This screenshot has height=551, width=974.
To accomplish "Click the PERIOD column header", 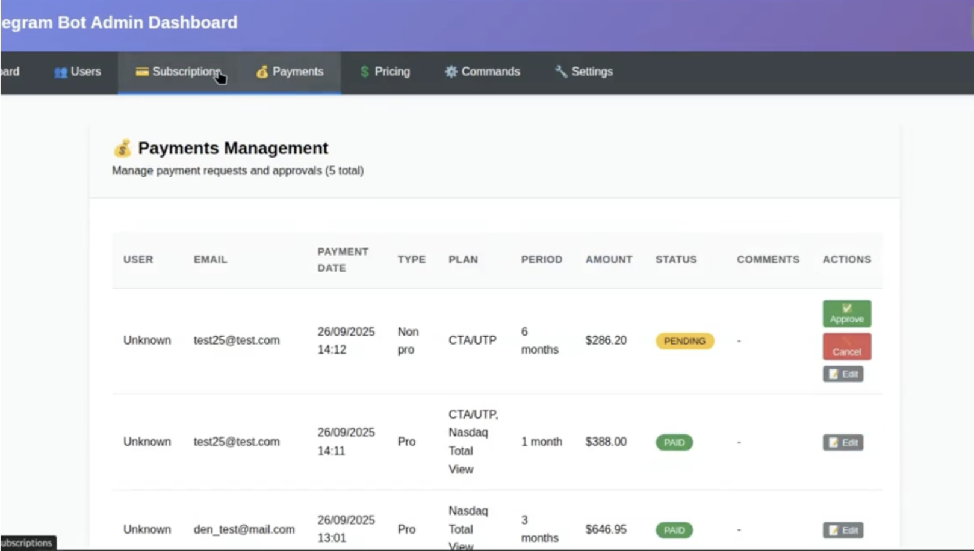I will [542, 260].
